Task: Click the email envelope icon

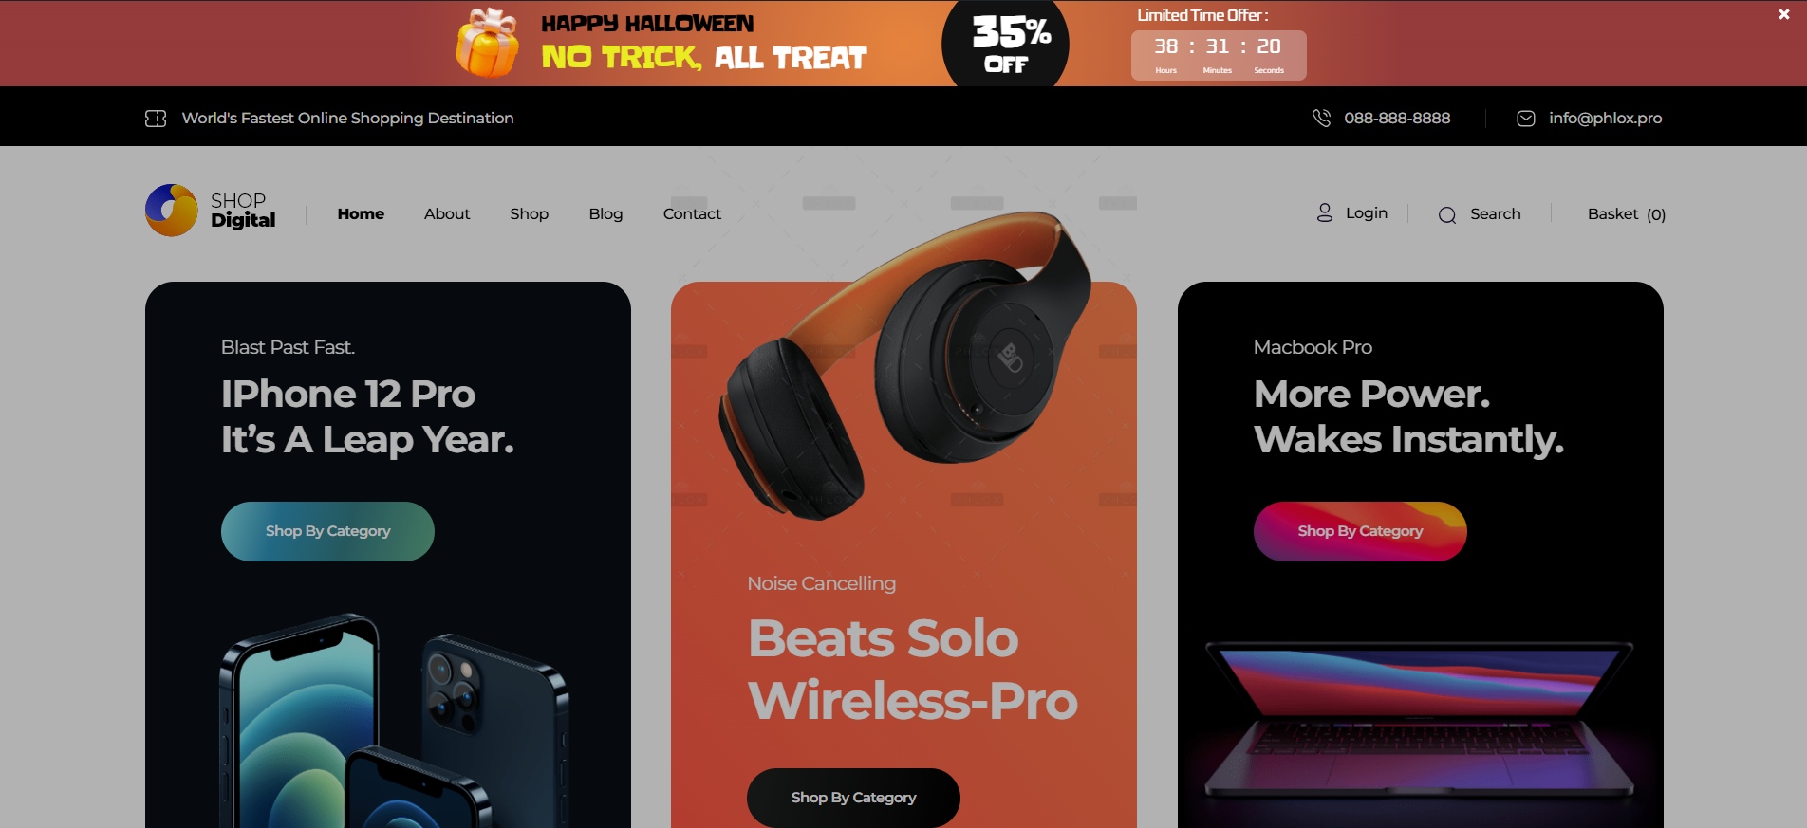Action: pyautogui.click(x=1526, y=119)
